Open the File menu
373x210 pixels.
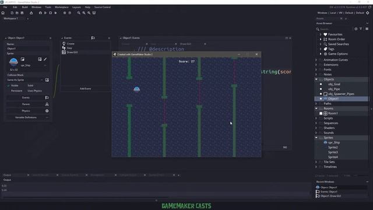point(5,7)
